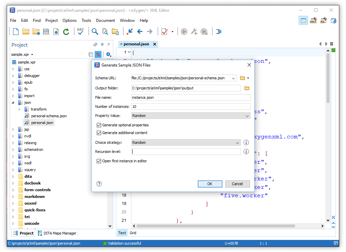Click the status bar messages icon
346x252 pixels.
tap(336, 243)
